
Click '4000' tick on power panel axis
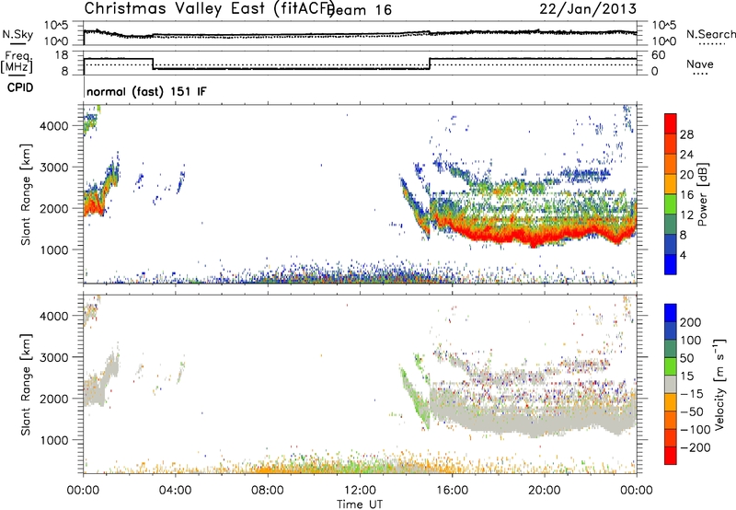click(x=53, y=126)
